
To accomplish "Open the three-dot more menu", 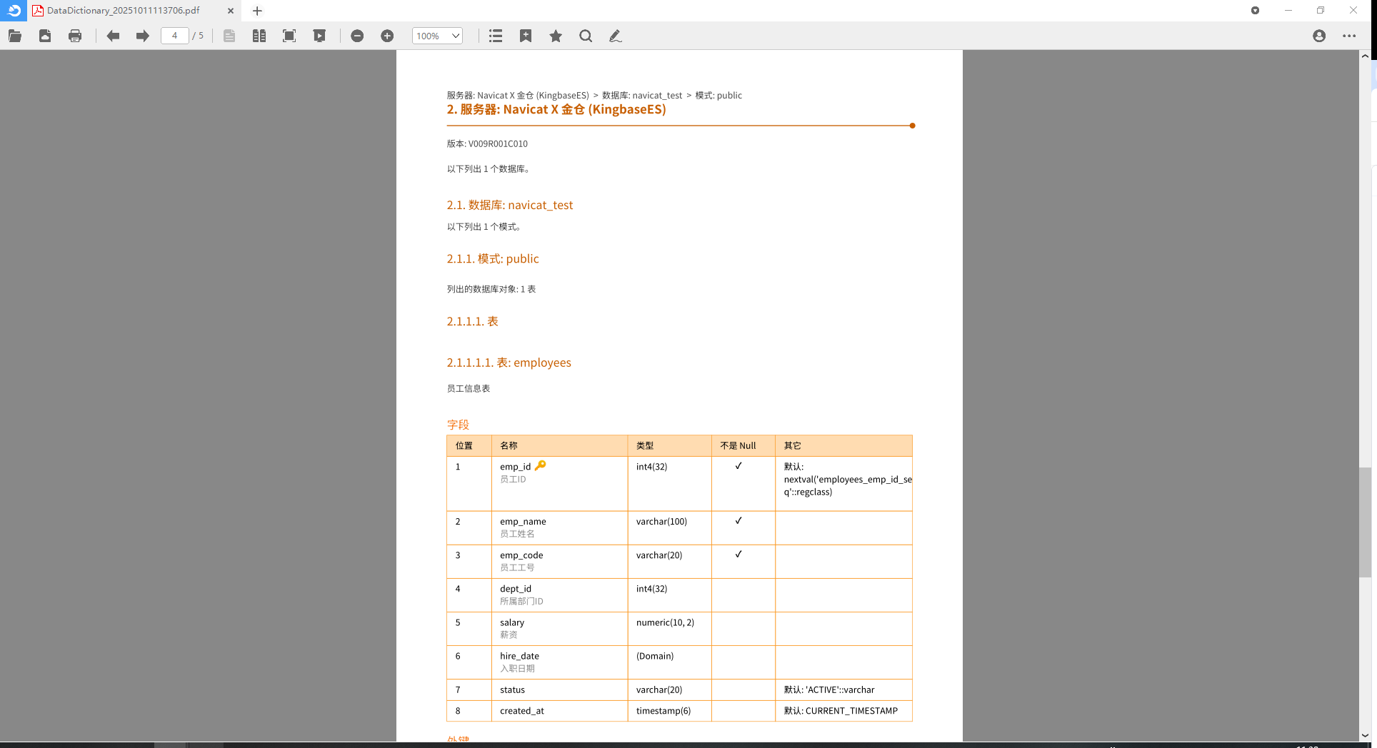I will coord(1349,36).
